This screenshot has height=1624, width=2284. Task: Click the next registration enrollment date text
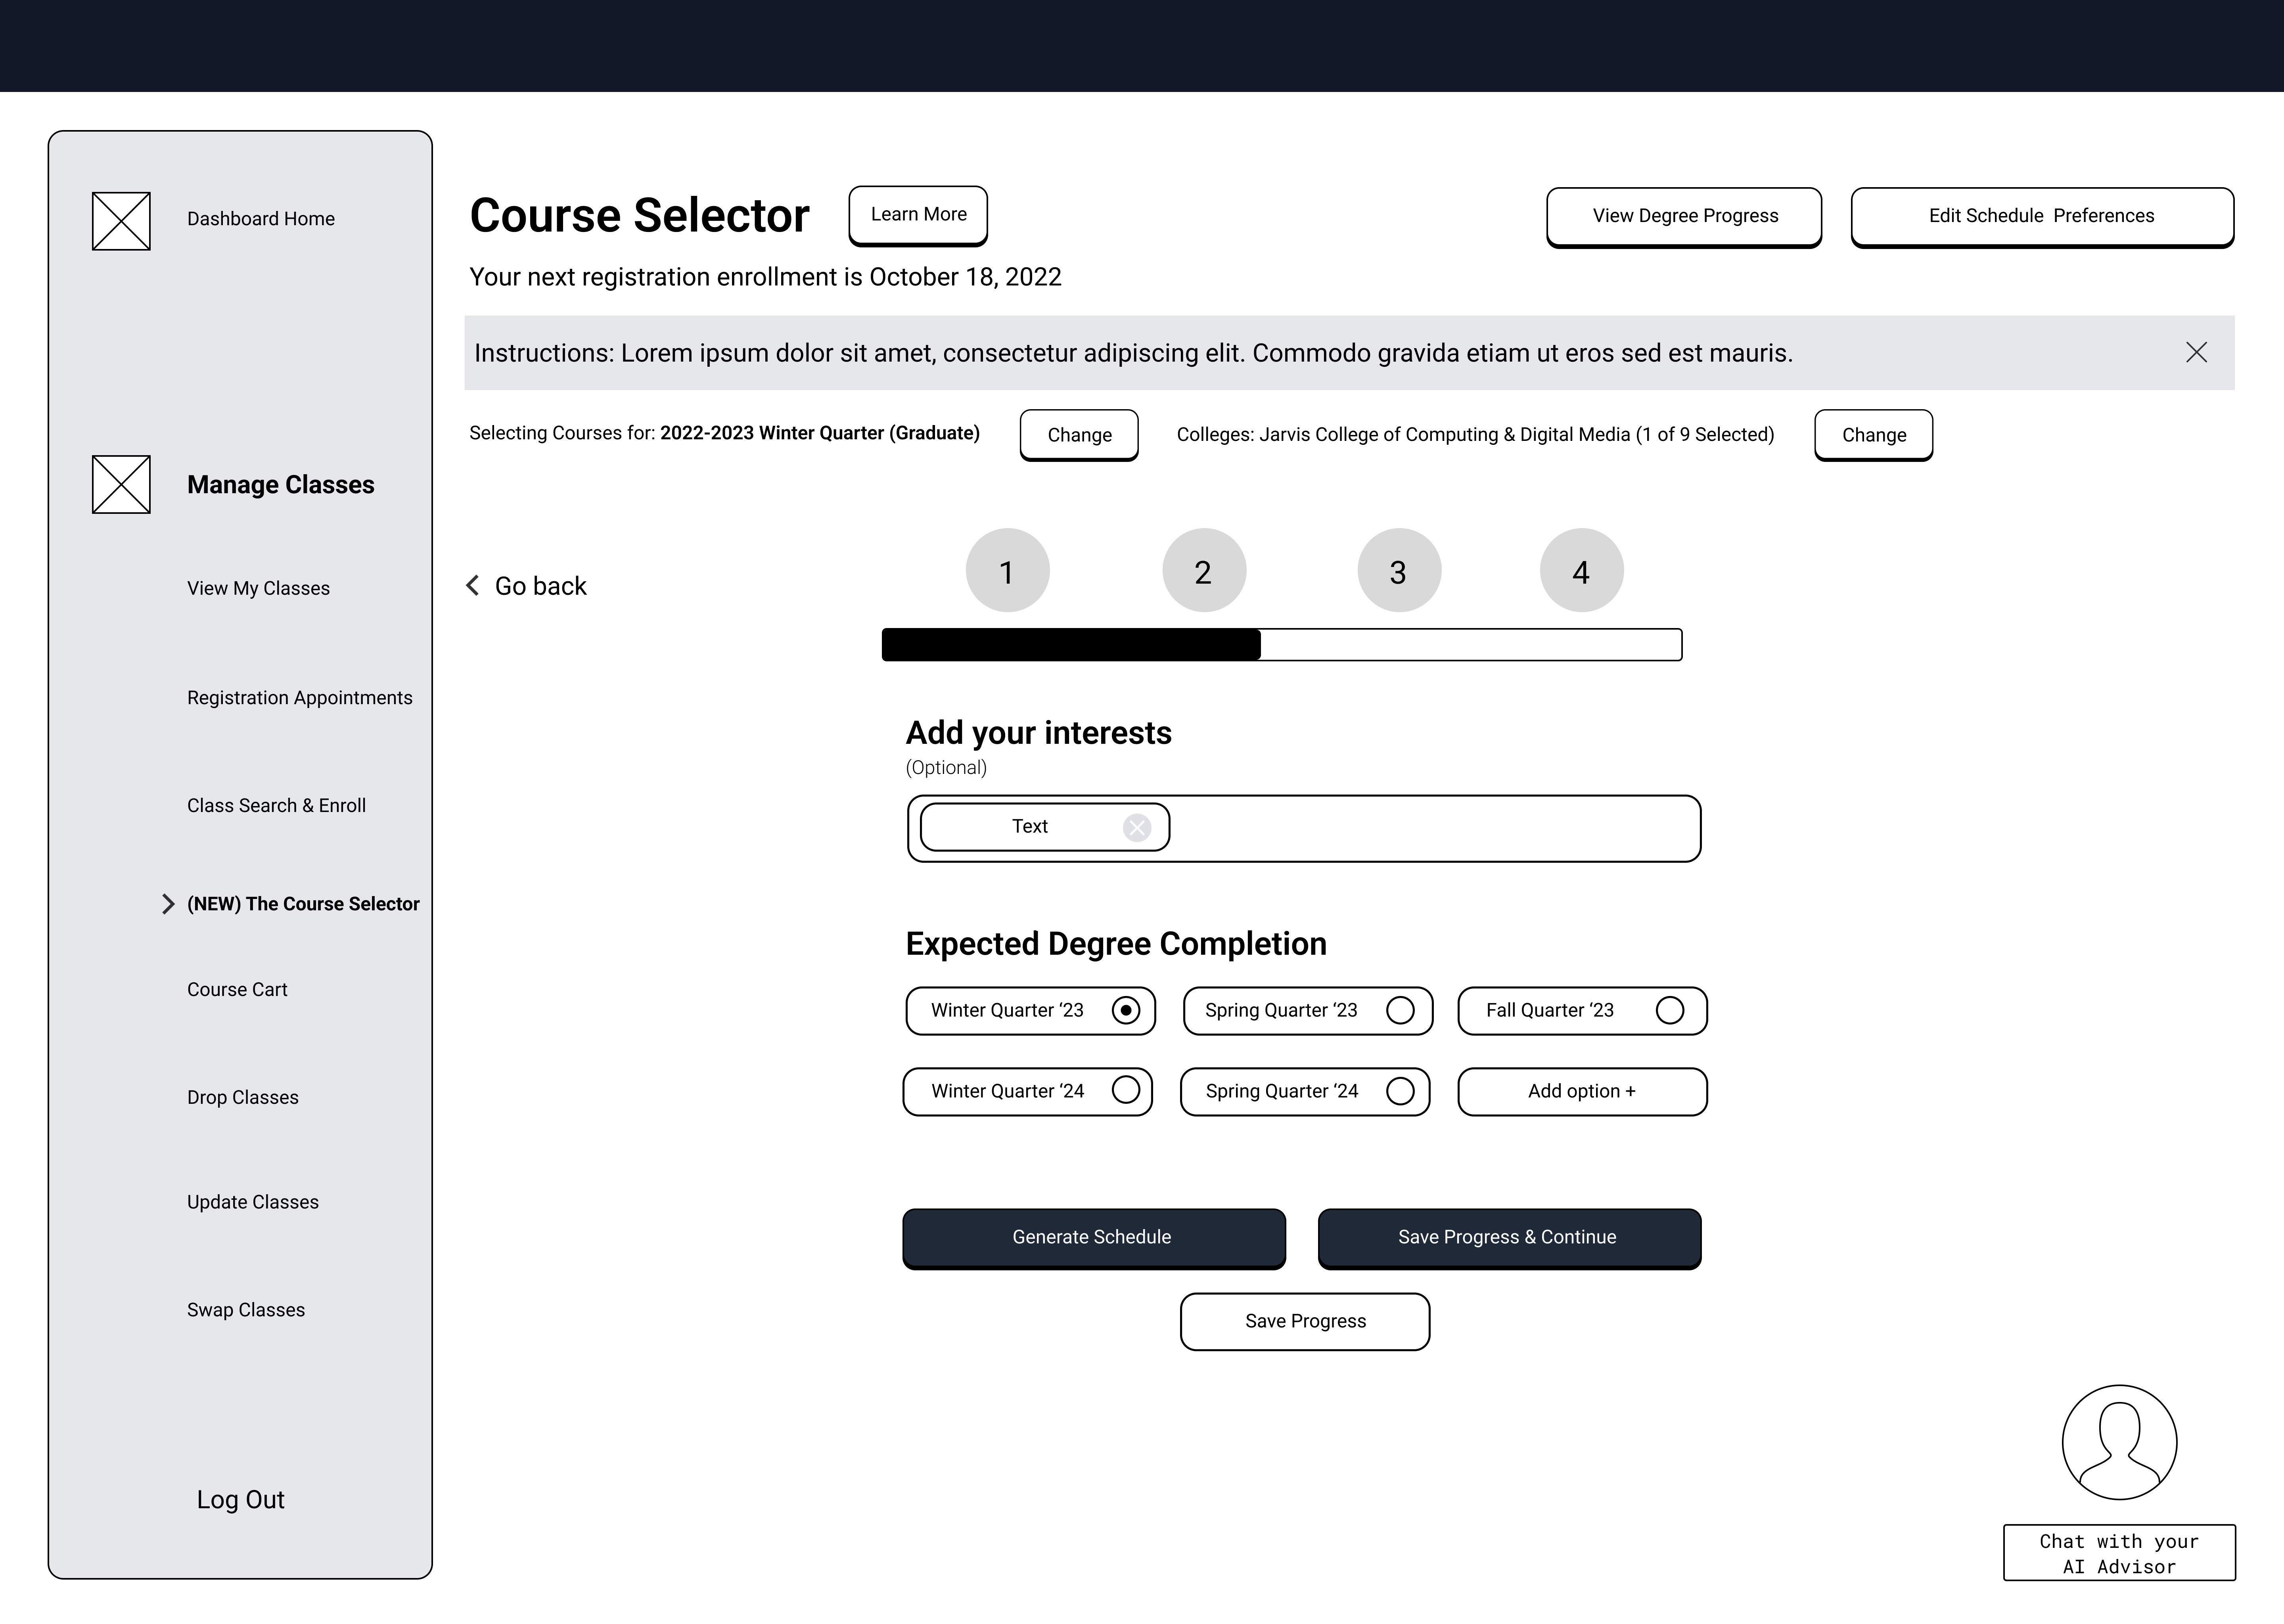tap(766, 277)
